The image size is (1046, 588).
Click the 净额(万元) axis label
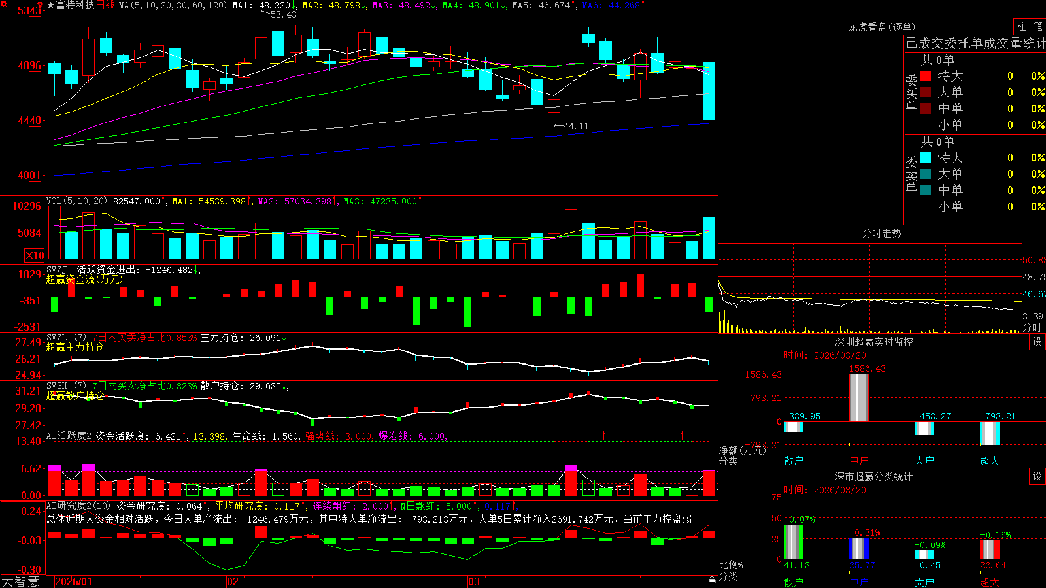(x=742, y=450)
